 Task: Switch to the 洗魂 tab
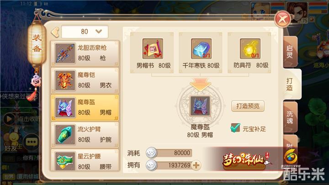290,117
